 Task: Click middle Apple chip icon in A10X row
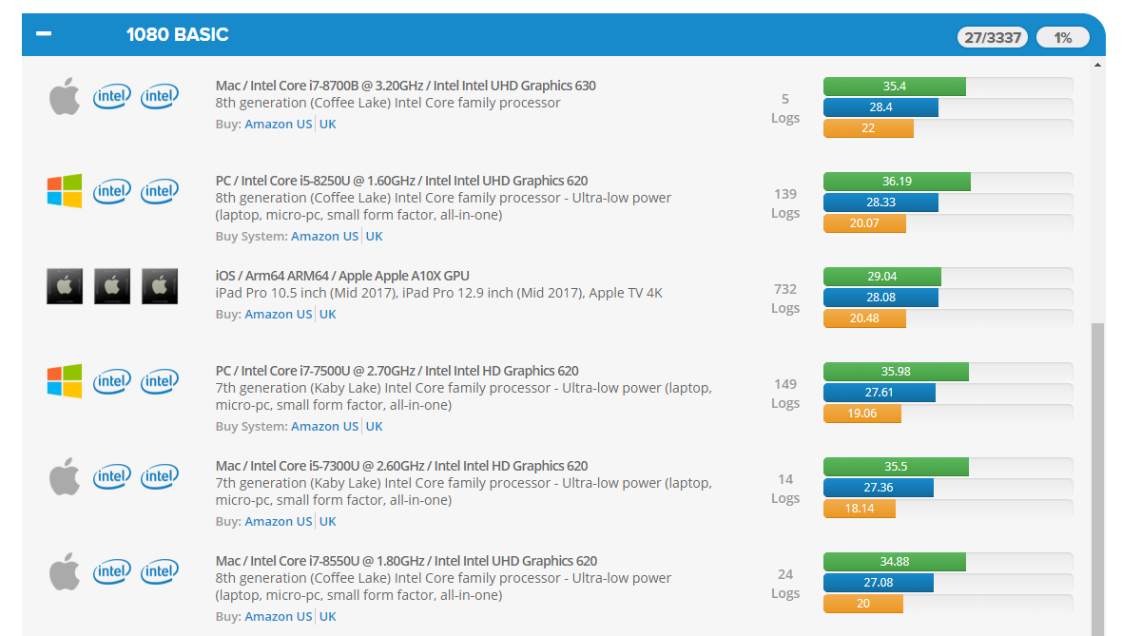[x=112, y=286]
